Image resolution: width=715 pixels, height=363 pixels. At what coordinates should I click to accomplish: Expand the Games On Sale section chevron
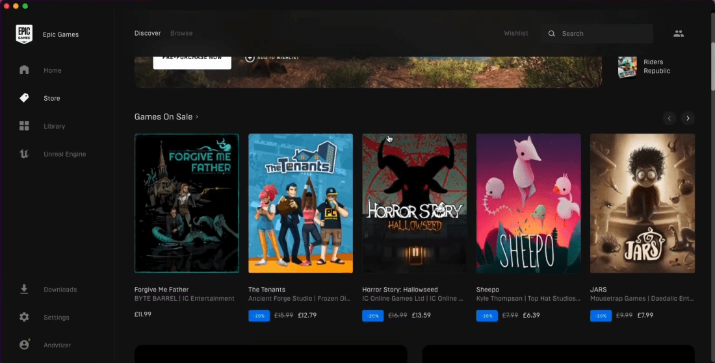coord(197,117)
